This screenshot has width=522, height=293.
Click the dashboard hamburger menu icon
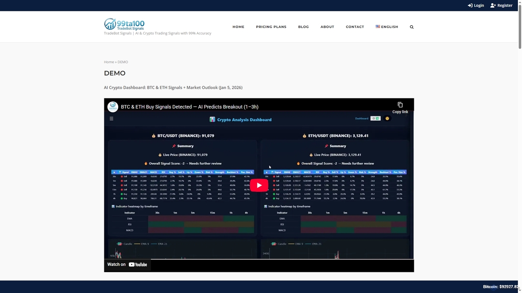(111, 118)
